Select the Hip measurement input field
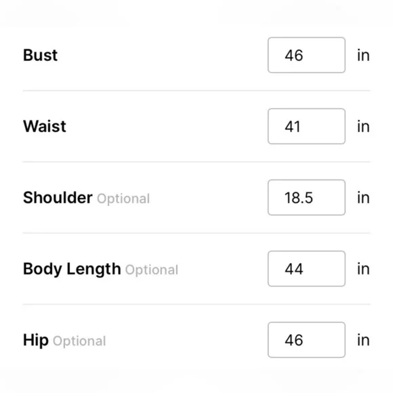 pyautogui.click(x=306, y=340)
